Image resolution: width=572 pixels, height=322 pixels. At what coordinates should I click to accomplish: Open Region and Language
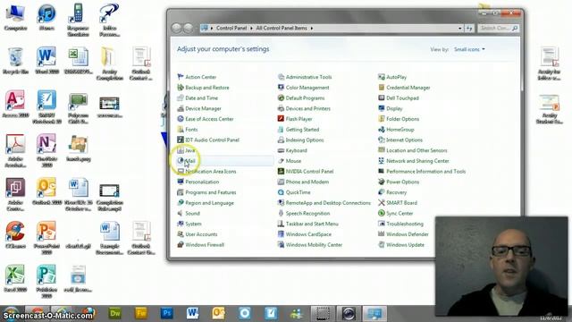[209, 203]
